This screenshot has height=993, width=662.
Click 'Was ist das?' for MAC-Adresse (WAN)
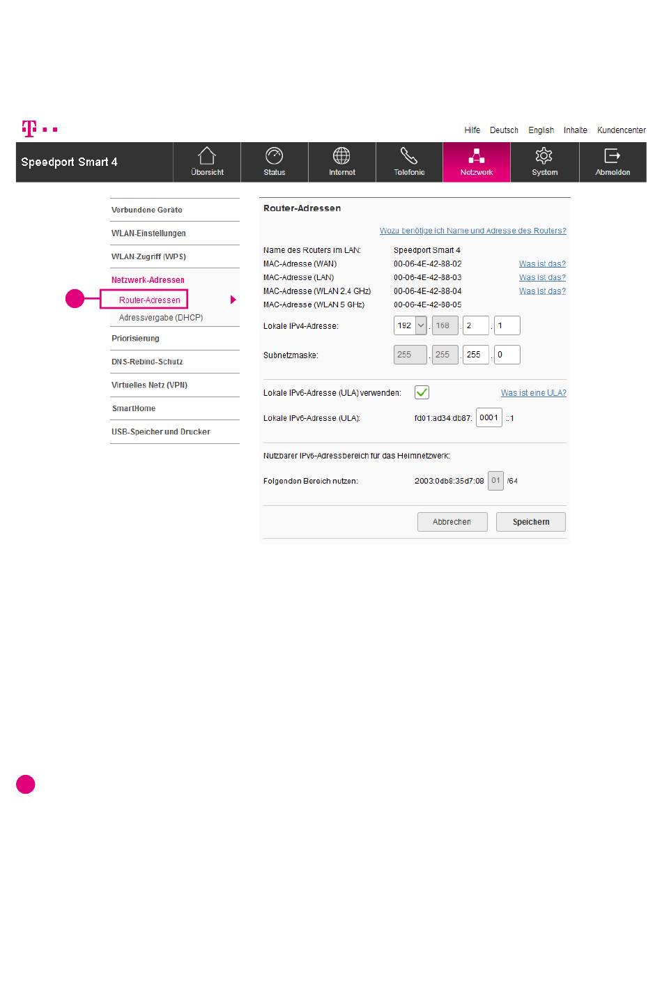click(x=542, y=264)
